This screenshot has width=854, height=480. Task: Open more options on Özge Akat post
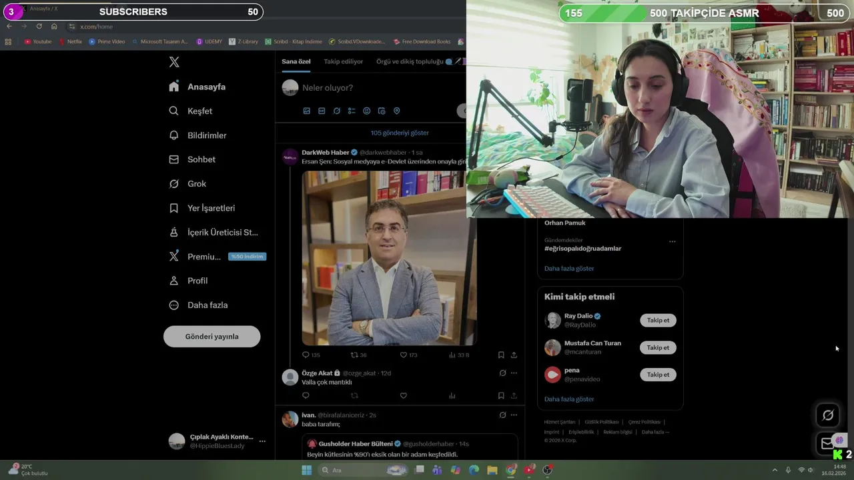click(x=514, y=373)
